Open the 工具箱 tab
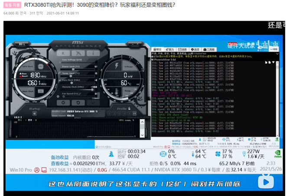This screenshot has height=196, width=286. coord(209,49)
